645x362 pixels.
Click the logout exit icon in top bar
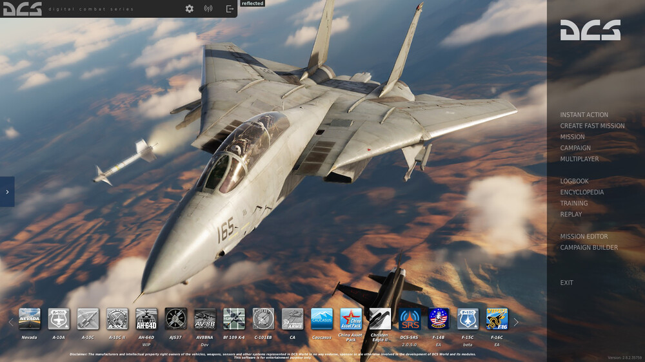coord(230,8)
